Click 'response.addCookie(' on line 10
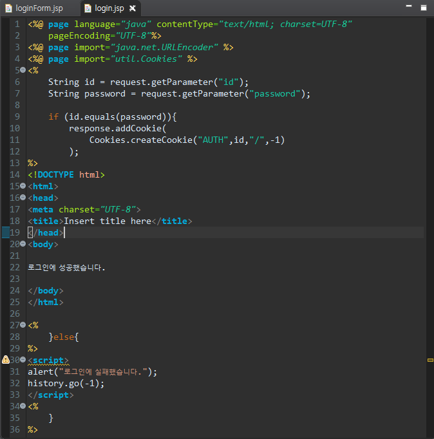The height and width of the screenshot is (439, 434). (118, 129)
